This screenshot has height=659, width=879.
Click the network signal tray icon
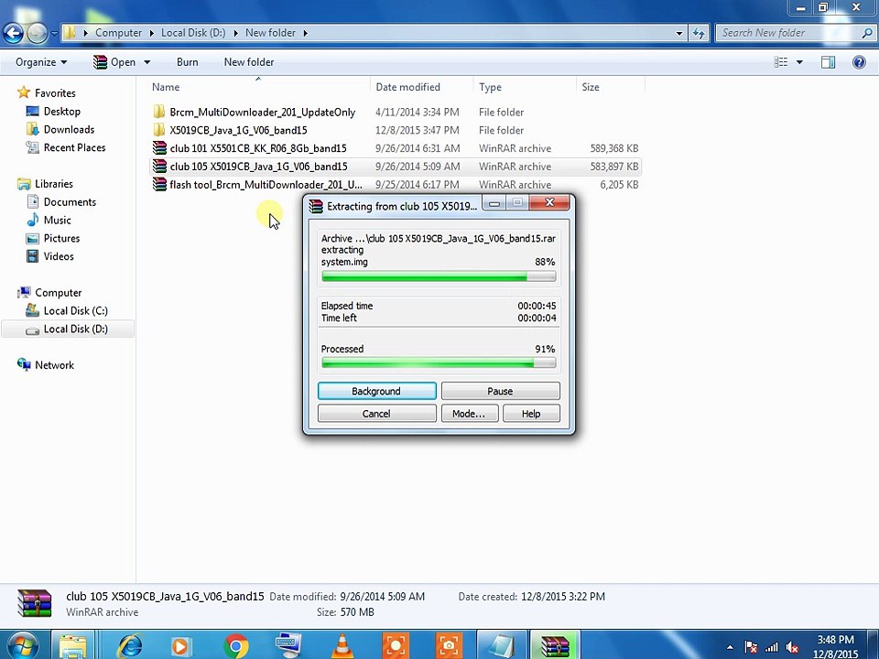tap(771, 647)
